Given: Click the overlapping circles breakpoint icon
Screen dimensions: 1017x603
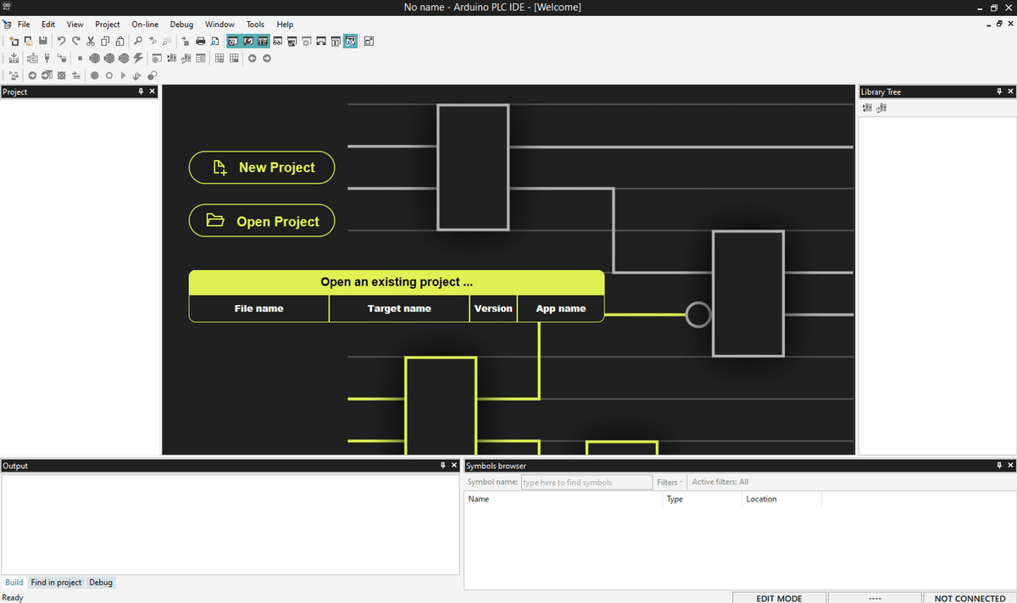Looking at the screenshot, I should (153, 75).
